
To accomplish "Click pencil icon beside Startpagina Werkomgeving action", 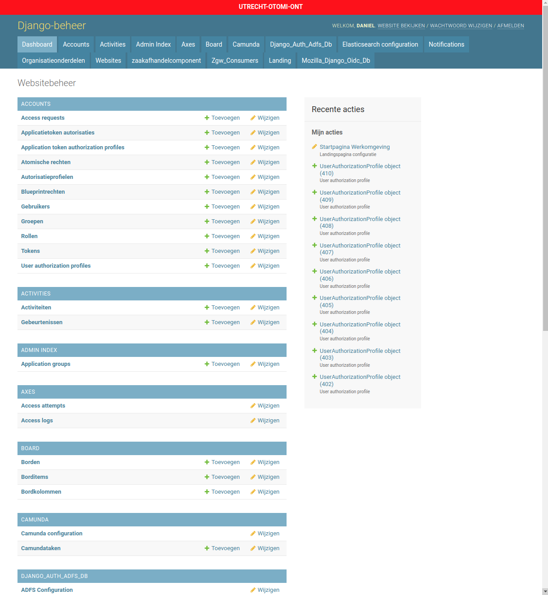I will (x=314, y=147).
